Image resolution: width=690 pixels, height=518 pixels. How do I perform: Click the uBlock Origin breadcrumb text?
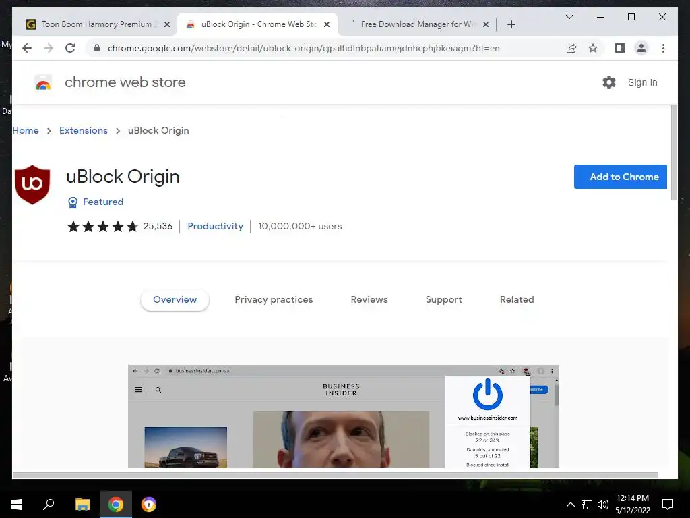click(x=158, y=130)
